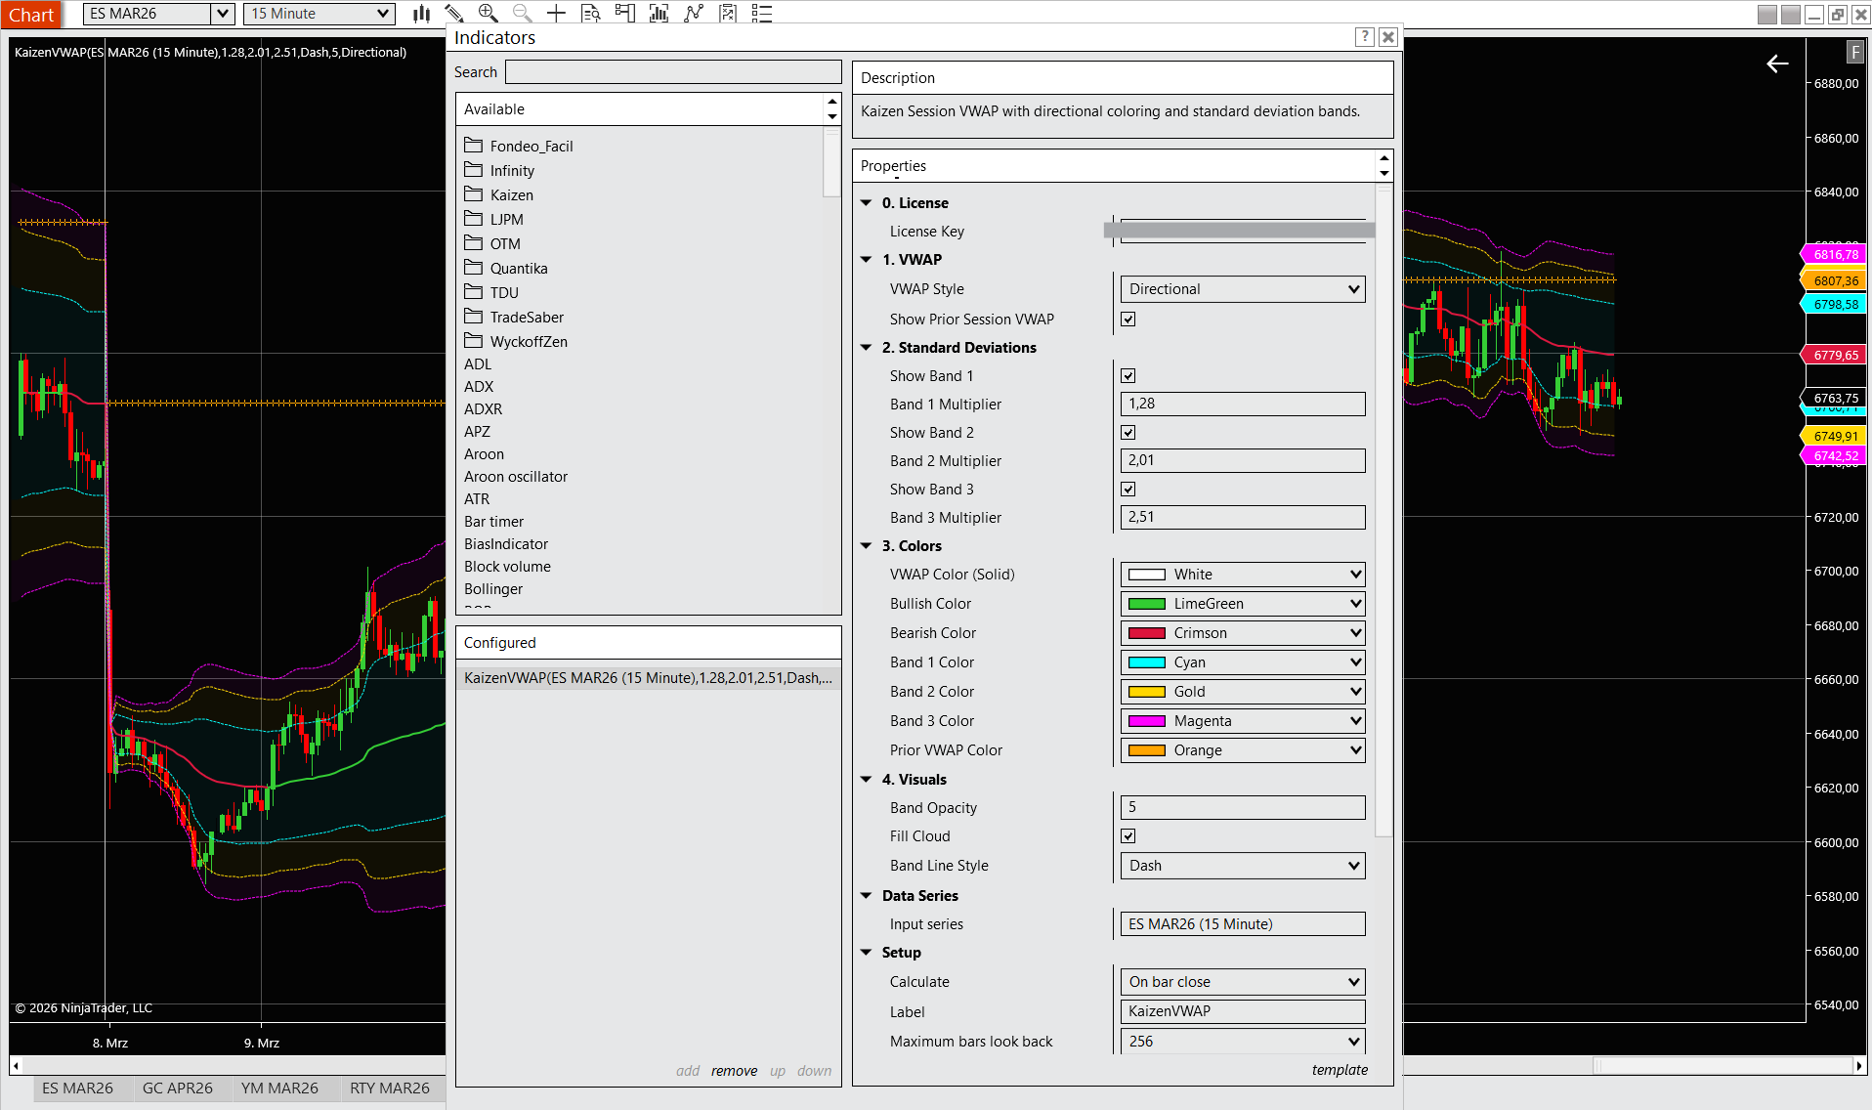Viewport: 1872px width, 1110px height.
Task: Open the chart properties list icon
Action: [761, 14]
